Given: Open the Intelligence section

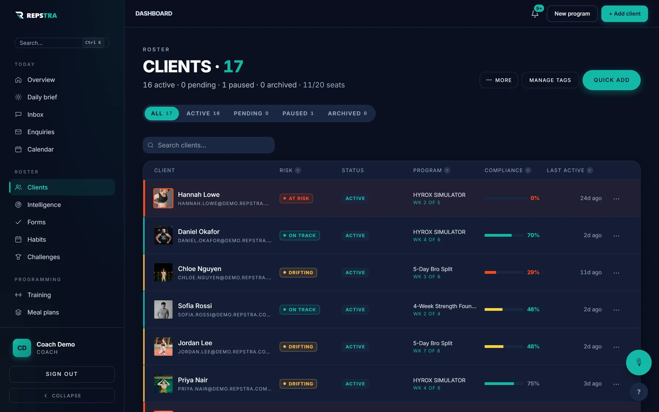Looking at the screenshot, I should pyautogui.click(x=62, y=205).
